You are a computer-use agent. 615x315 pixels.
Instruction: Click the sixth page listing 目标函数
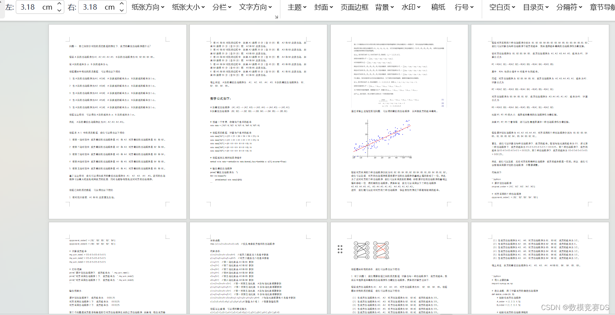point(258,268)
